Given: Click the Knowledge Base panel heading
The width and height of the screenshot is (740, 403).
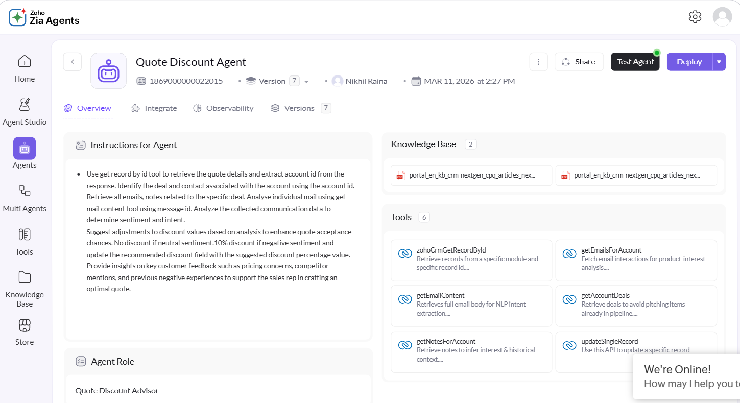Looking at the screenshot, I should tap(423, 144).
